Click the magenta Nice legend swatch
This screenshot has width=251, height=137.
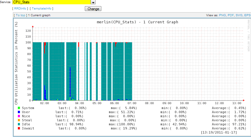coord(19,116)
